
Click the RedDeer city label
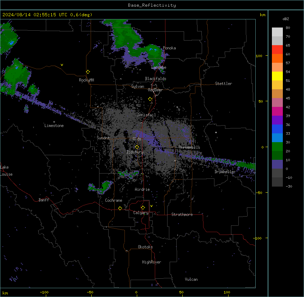pyautogui.click(x=155, y=90)
